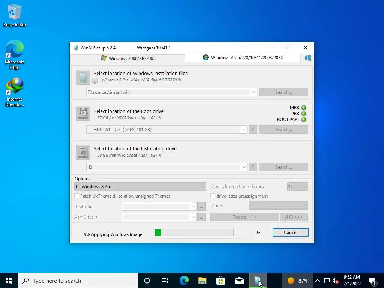Show hidden system tray icons
384x288 pixels.
coord(318,280)
